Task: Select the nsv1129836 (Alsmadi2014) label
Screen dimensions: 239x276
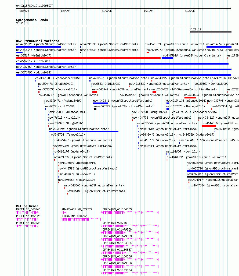Action: click(x=67, y=112)
